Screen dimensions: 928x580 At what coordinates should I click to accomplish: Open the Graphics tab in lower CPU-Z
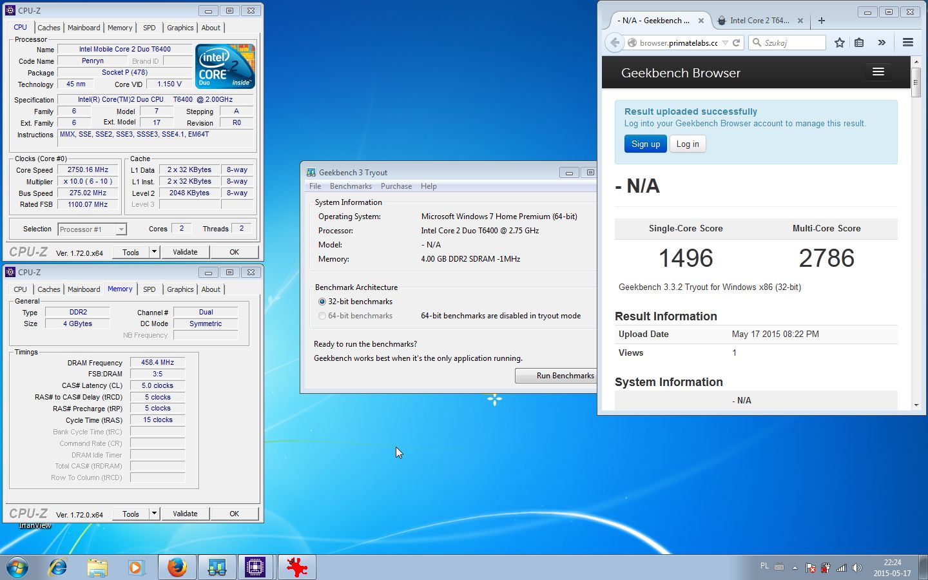[x=180, y=289]
